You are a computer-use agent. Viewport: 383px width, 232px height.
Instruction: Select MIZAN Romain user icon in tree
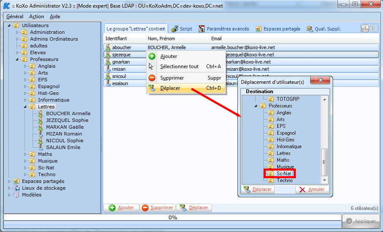point(41,134)
